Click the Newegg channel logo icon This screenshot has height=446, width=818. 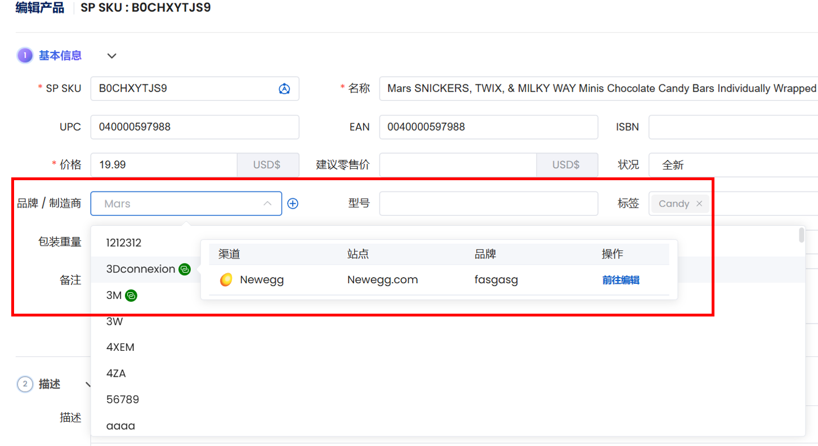226,280
